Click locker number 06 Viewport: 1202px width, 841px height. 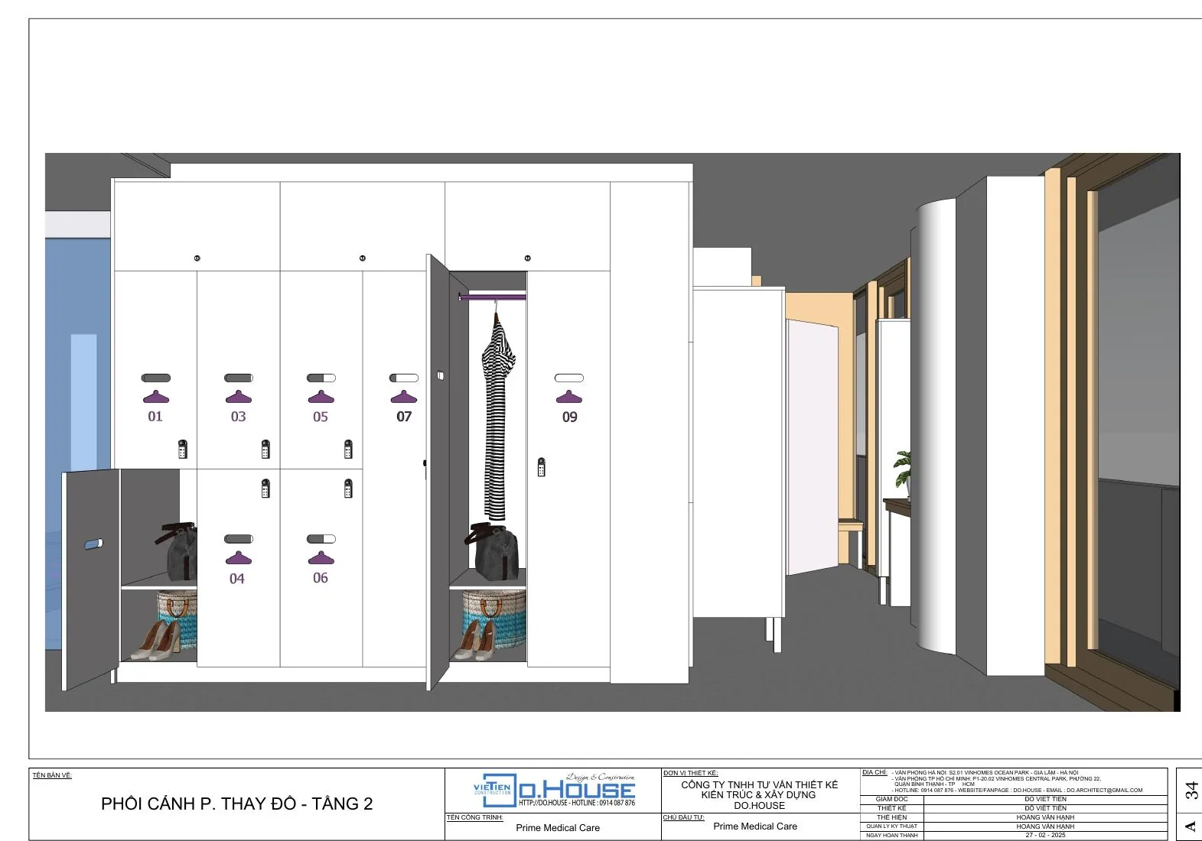point(321,578)
